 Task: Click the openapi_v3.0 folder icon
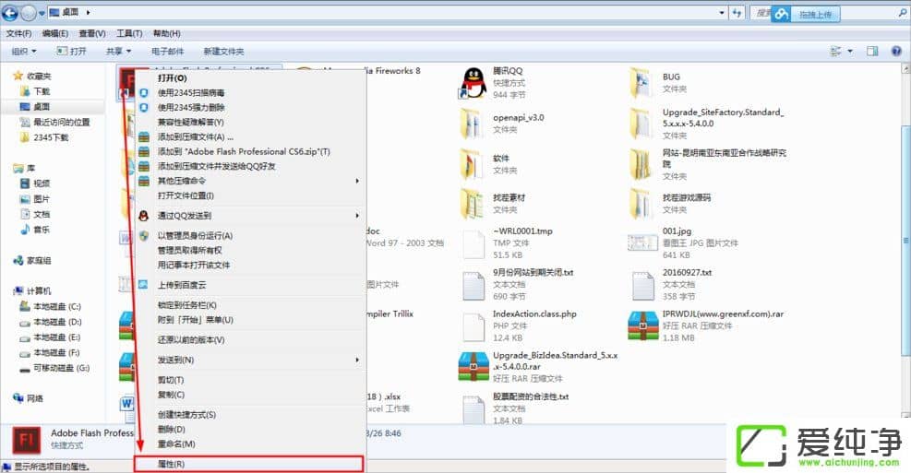coord(473,124)
